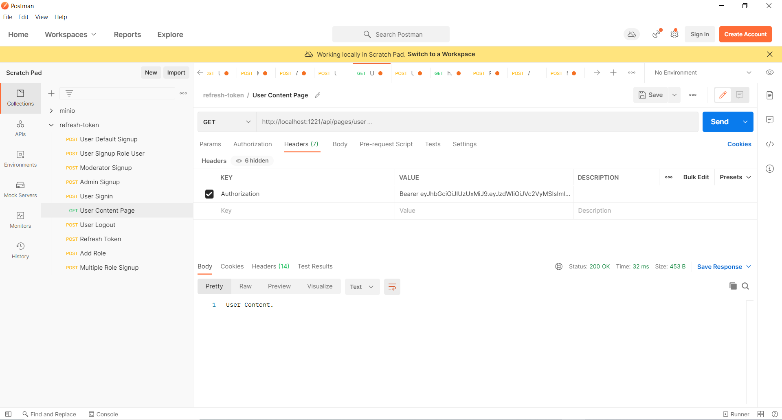
Task: Click the Import button
Action: click(176, 73)
